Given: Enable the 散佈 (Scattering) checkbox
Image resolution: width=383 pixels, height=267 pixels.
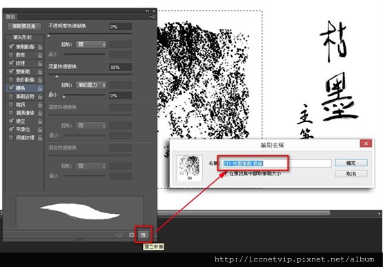Looking at the screenshot, I should [11, 55].
